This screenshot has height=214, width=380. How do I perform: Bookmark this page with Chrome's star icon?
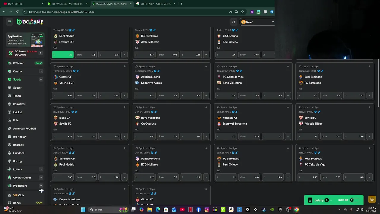(243, 12)
